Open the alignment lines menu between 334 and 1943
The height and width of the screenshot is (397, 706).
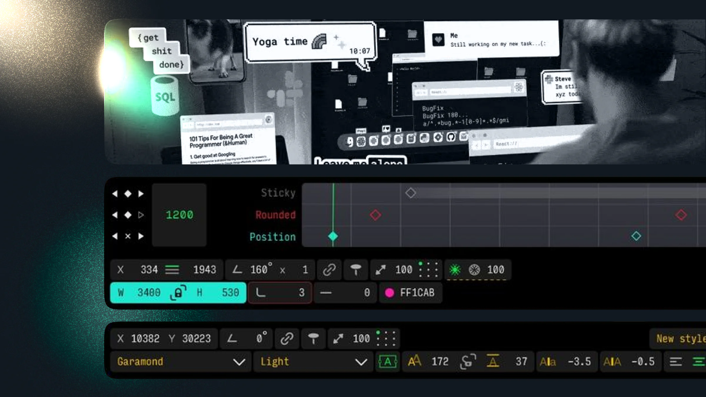172,270
